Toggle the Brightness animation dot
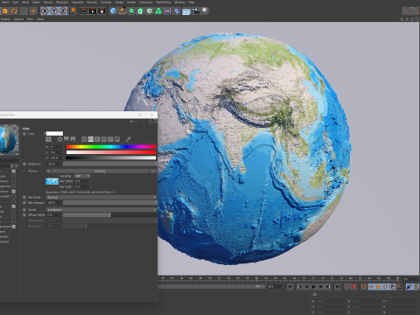 pos(24,164)
